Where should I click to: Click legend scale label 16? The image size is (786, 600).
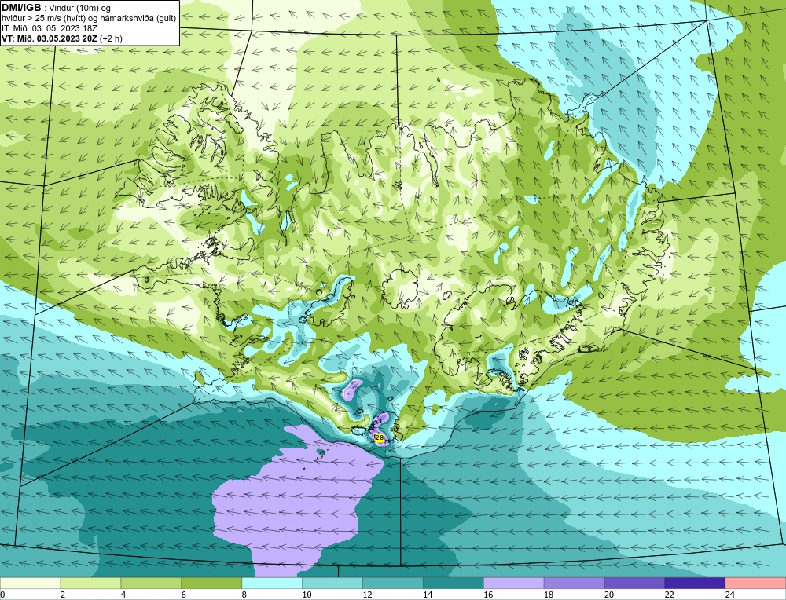click(488, 595)
